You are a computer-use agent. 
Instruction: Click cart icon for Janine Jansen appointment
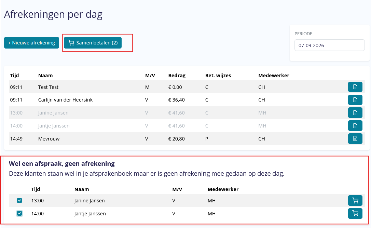click(355, 201)
